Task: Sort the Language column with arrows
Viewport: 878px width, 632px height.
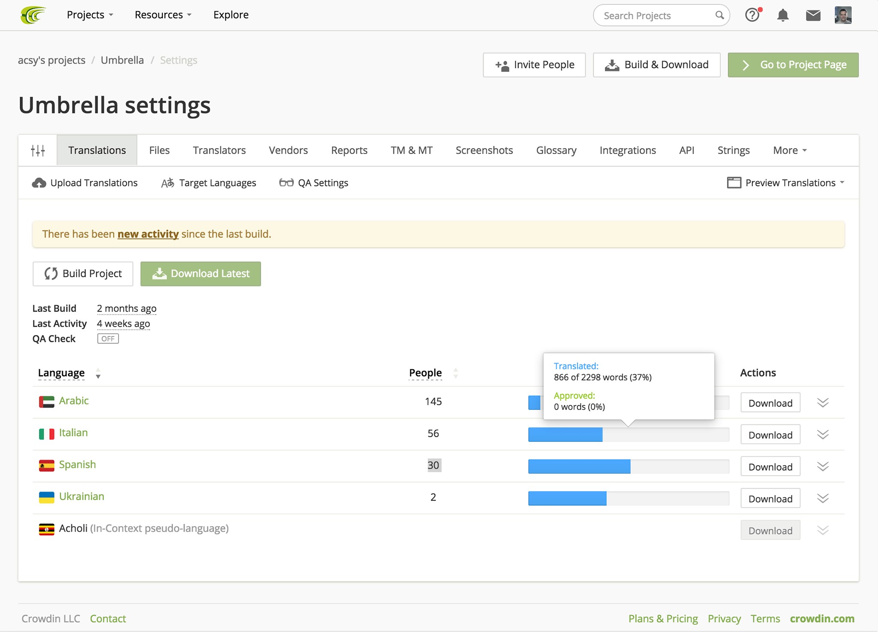Action: coord(98,374)
